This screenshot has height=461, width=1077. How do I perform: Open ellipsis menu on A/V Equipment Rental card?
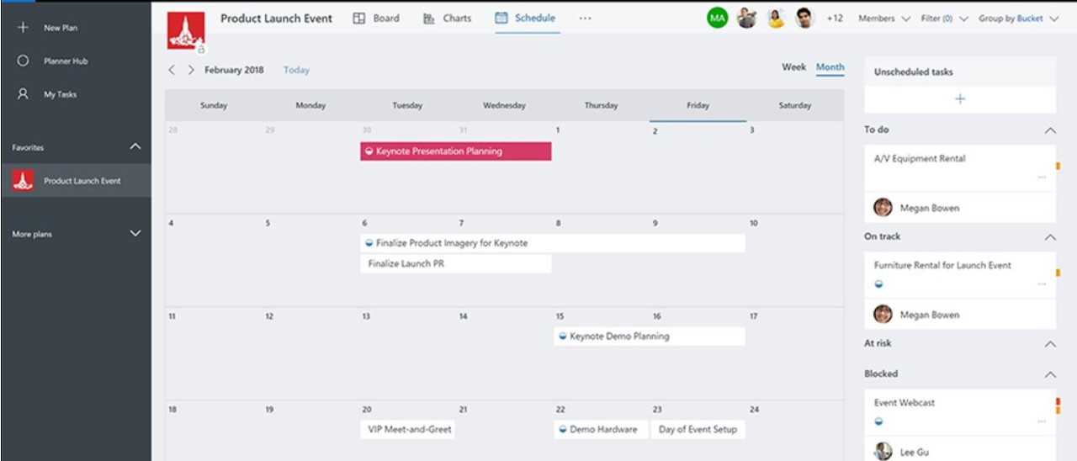pyautogui.click(x=1042, y=178)
